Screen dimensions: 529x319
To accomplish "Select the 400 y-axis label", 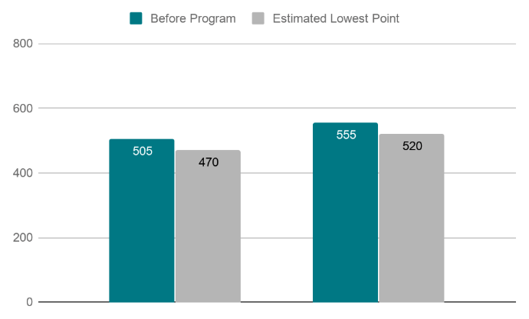I will (x=23, y=173).
